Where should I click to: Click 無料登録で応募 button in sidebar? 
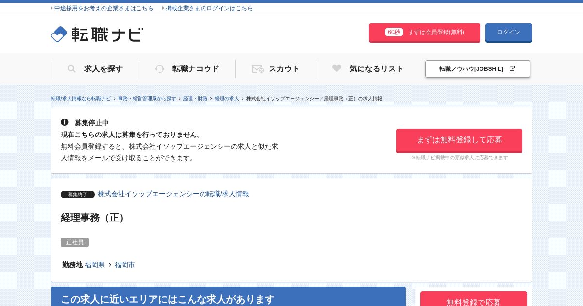point(474,299)
